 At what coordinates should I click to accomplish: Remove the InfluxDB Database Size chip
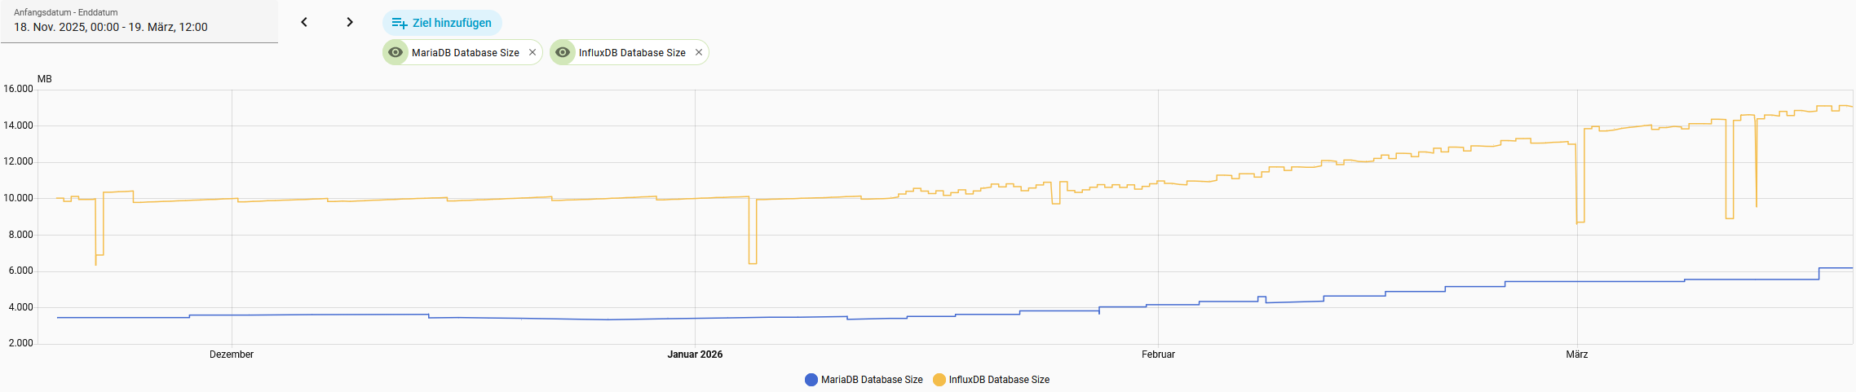point(699,52)
